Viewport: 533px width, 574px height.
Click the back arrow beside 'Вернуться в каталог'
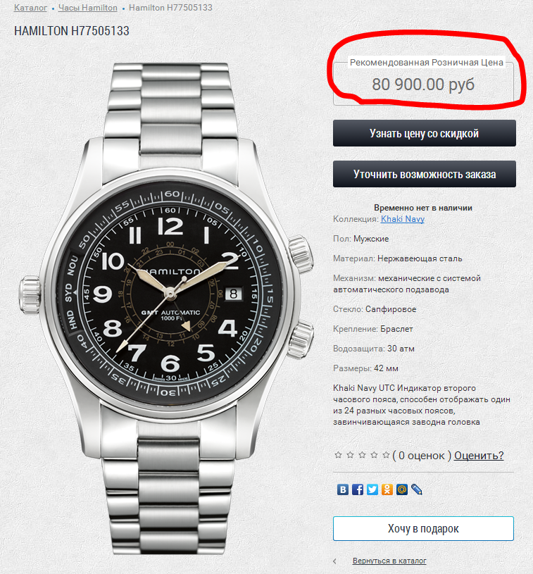334,561
